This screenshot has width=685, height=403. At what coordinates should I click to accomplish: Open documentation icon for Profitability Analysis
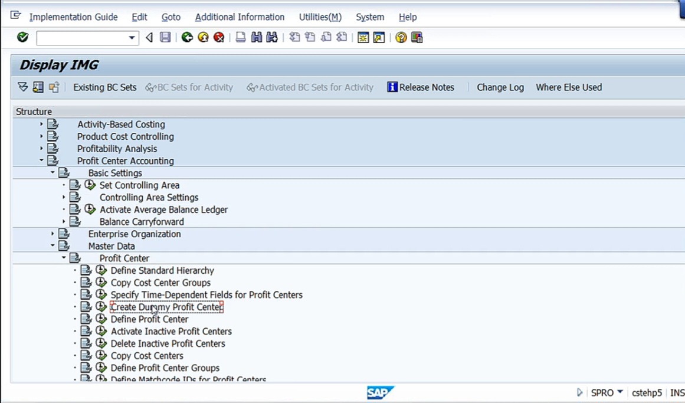coord(53,149)
